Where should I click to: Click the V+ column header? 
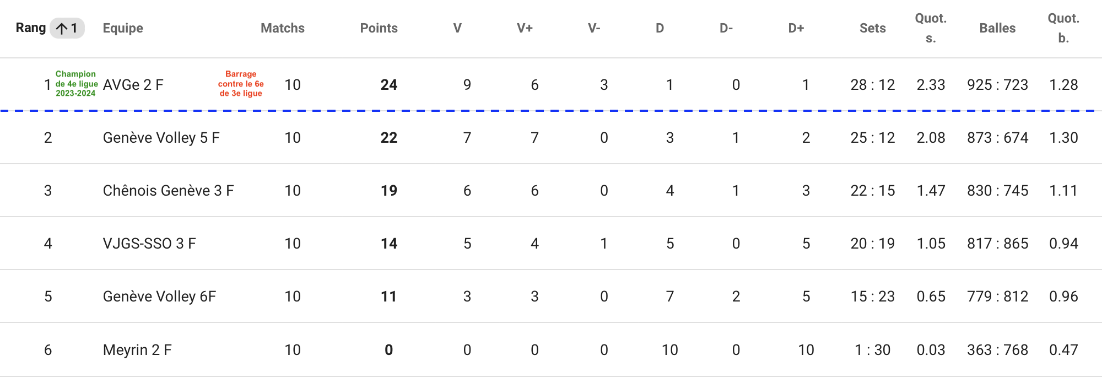(525, 28)
